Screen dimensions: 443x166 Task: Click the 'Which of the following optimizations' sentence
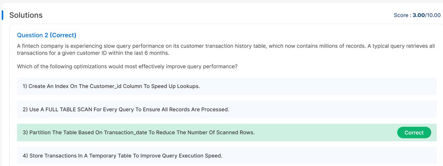pyautogui.click(x=127, y=66)
